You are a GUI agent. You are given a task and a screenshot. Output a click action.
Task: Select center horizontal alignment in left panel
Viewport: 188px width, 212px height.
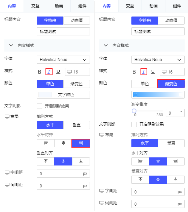pos(63,143)
